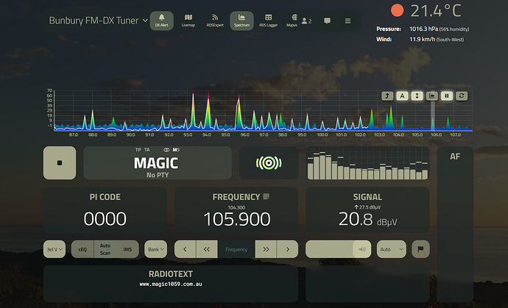Image resolution: width=508 pixels, height=308 pixels.
Task: Open the Livemap view
Action: point(188,21)
